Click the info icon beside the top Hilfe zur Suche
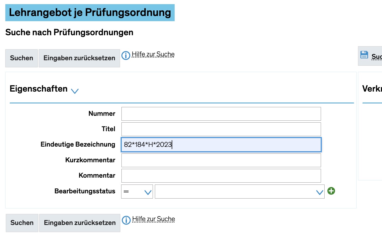The width and height of the screenshot is (382, 242). (126, 56)
